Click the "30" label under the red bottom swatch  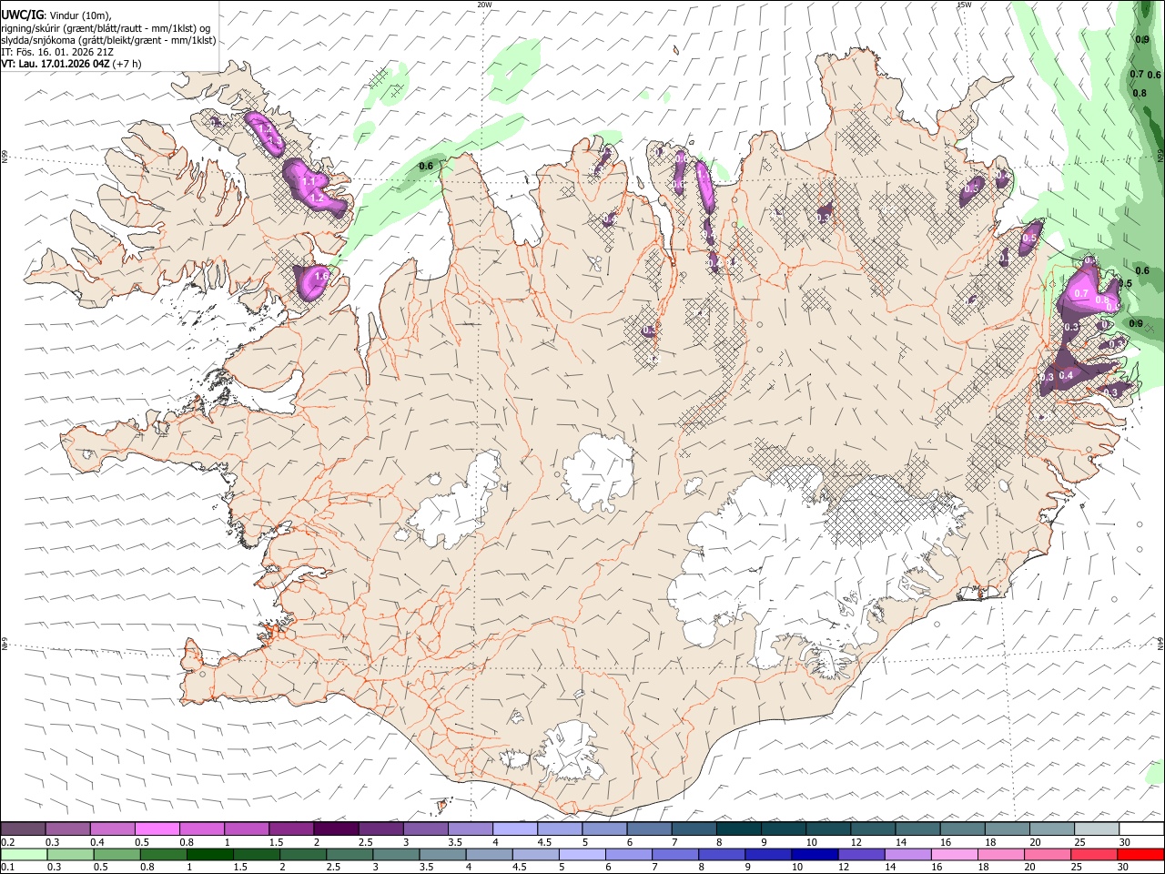point(1125,868)
